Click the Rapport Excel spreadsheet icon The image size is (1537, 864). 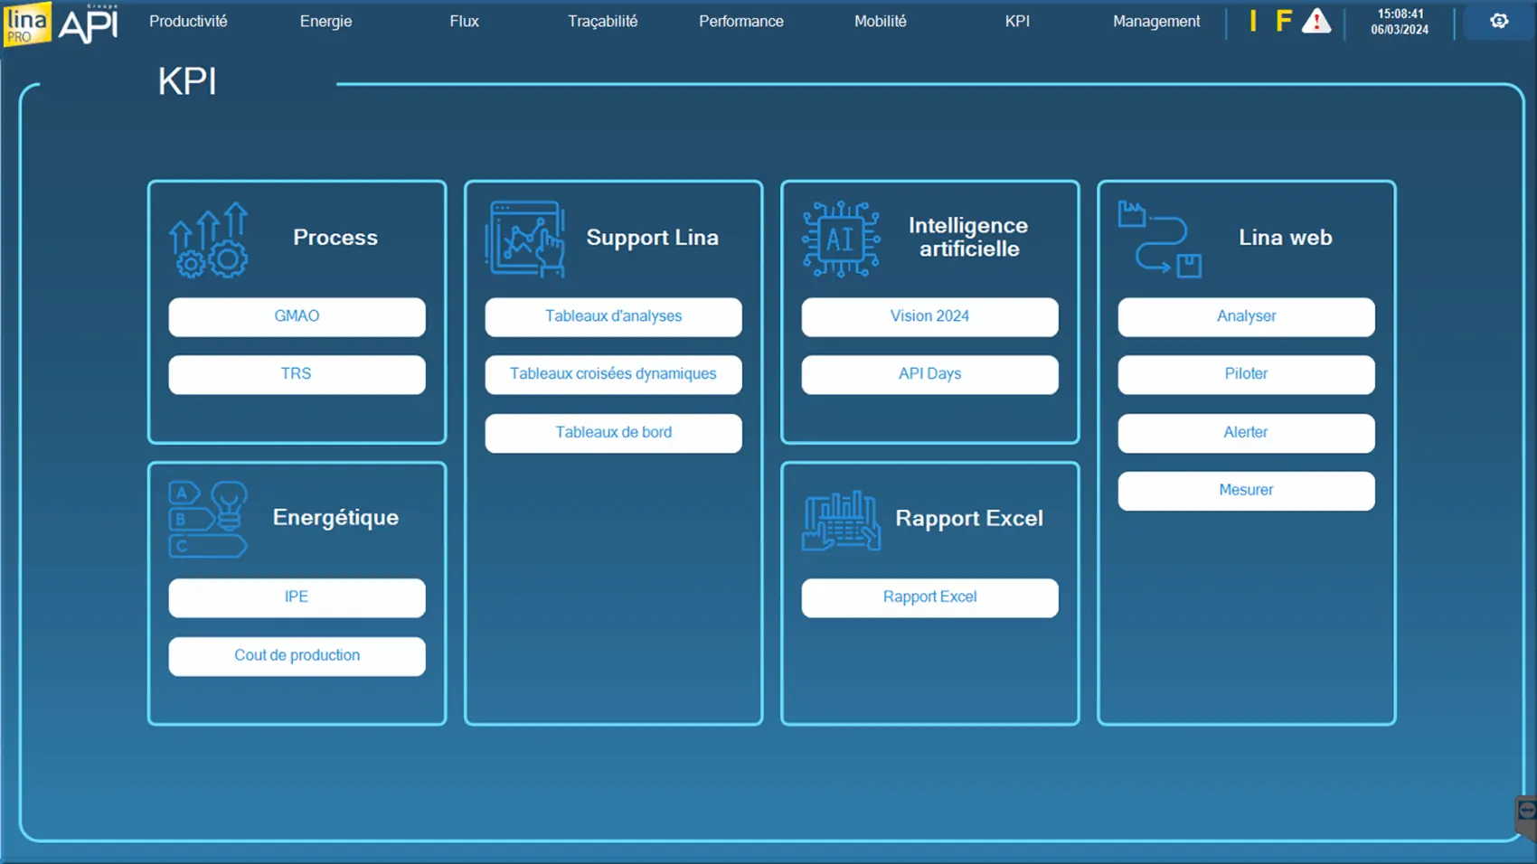[841, 521]
